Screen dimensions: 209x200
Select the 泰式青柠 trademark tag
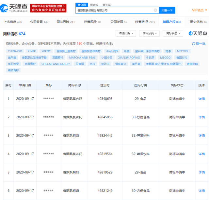coord(13,70)
